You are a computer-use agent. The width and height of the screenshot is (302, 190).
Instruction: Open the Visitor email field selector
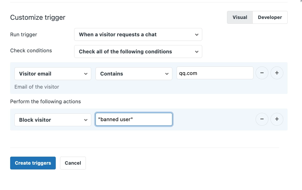53,74
